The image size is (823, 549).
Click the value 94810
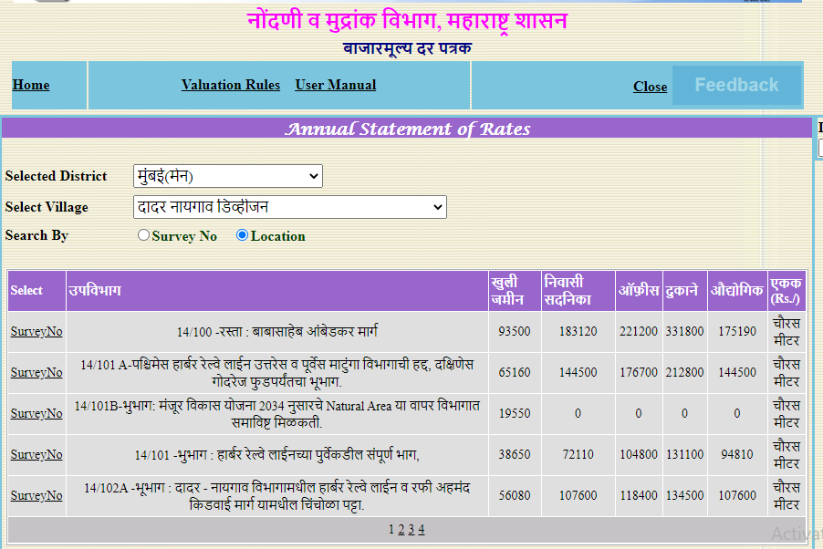tap(737, 454)
